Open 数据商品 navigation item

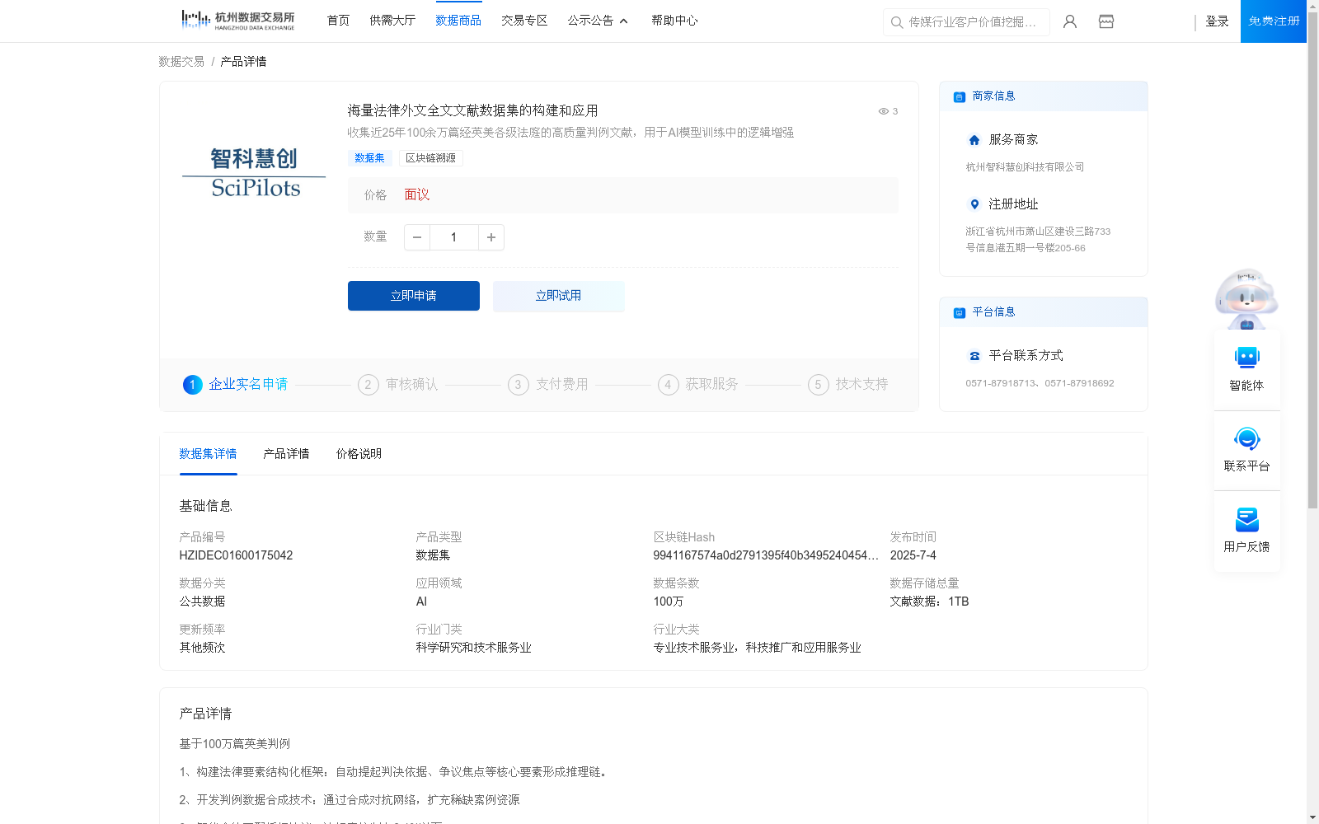tap(458, 21)
